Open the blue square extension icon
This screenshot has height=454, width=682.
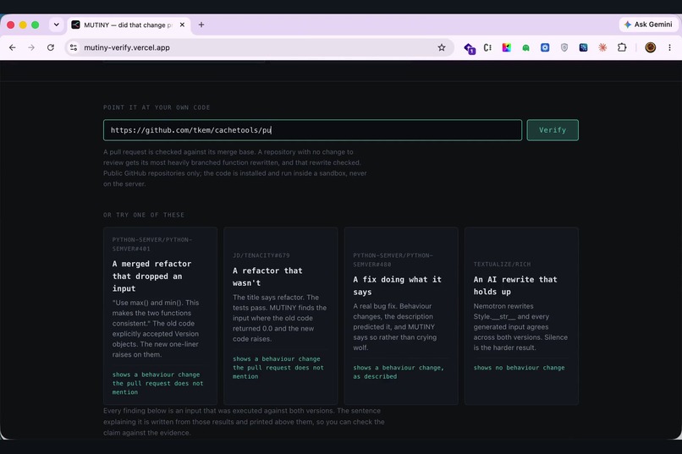click(545, 47)
